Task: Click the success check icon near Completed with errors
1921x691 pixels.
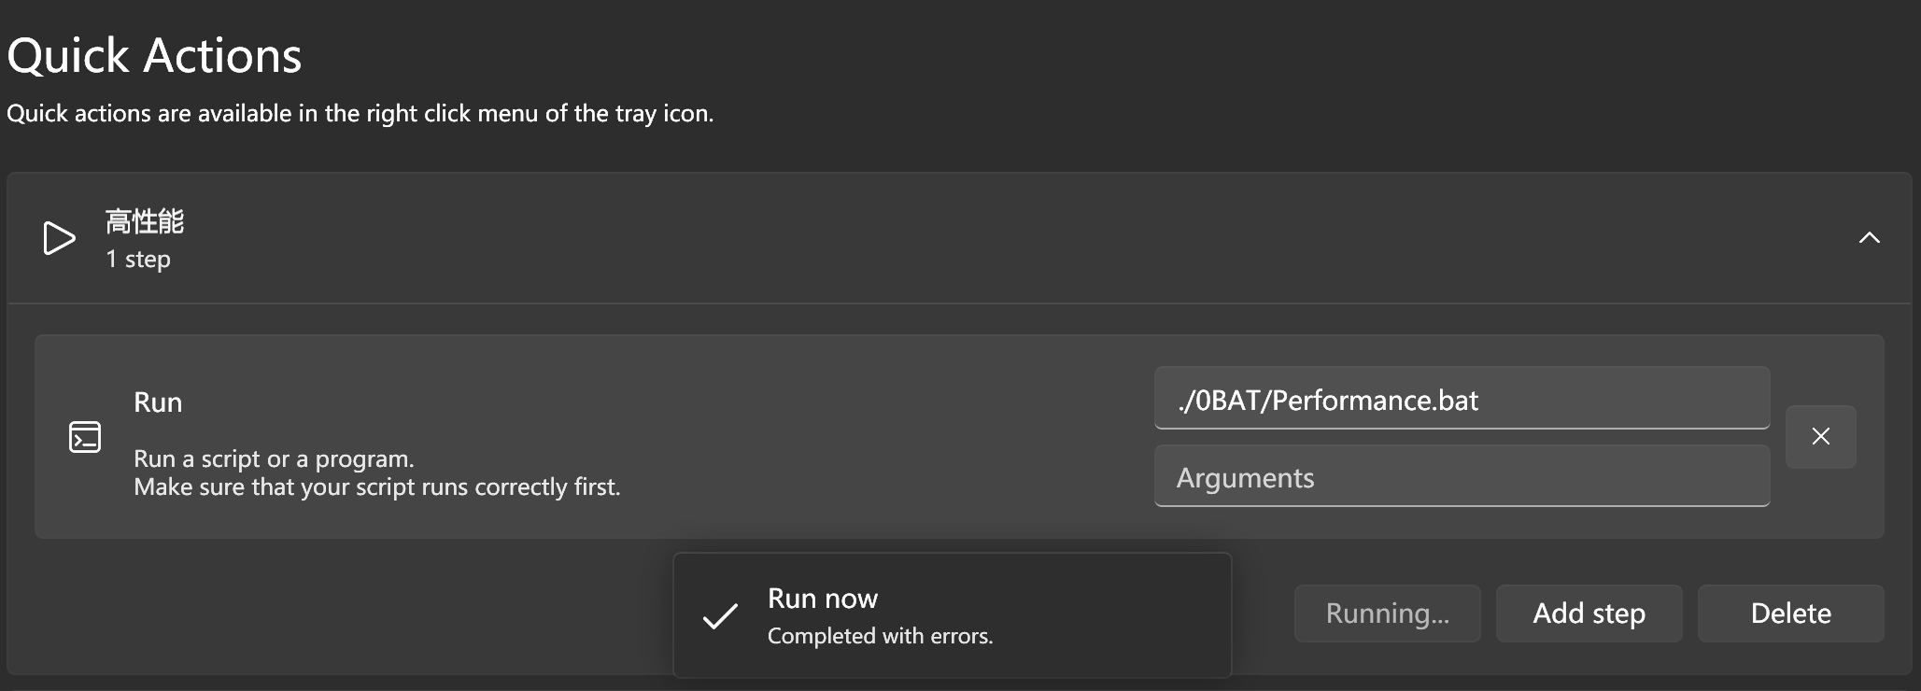Action: click(x=719, y=616)
